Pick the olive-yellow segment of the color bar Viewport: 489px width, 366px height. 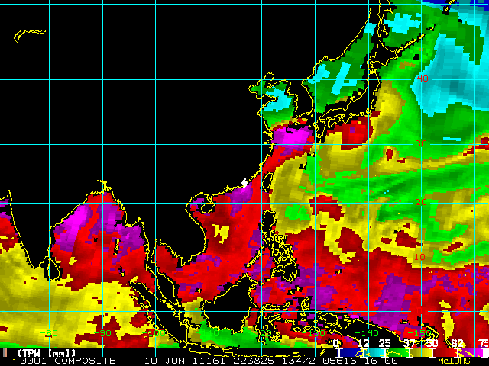[421, 352]
